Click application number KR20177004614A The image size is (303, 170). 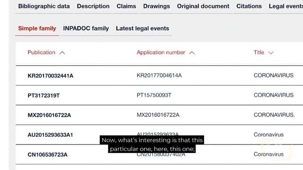click(x=159, y=76)
